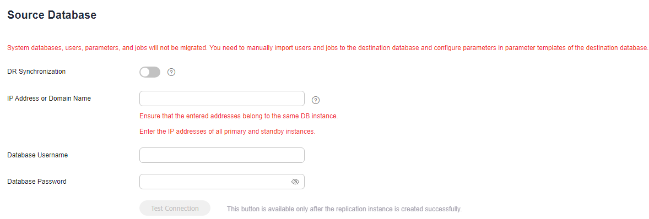Click note 'This button is available only after'
Screen dimensions: 649x219
[344, 209]
